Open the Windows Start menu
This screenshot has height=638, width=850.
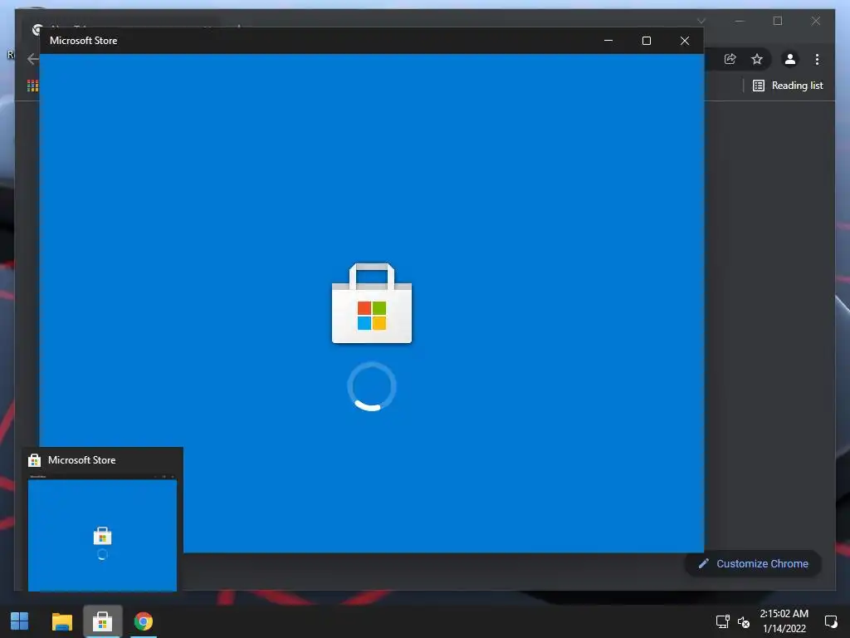click(20, 621)
